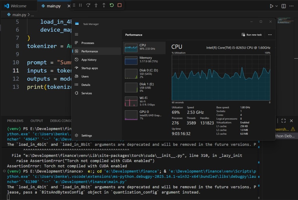
Task: Go to Startup apps page
Action: pos(97,68)
